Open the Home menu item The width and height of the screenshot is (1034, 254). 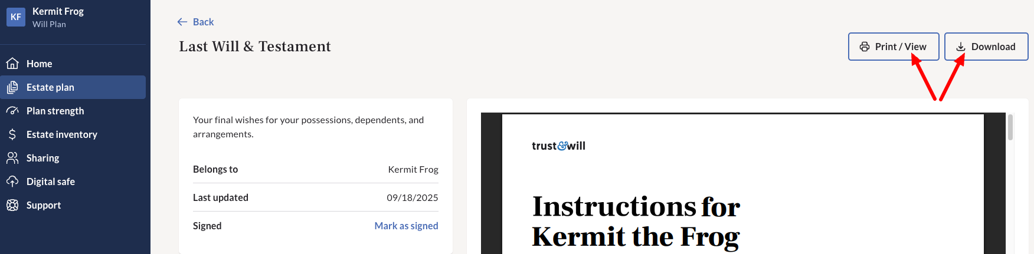coord(39,64)
